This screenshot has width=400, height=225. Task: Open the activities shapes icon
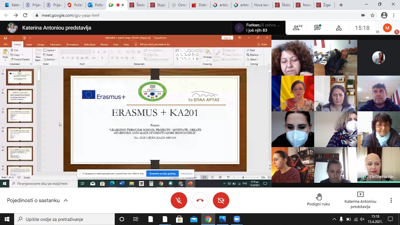[x=339, y=28]
